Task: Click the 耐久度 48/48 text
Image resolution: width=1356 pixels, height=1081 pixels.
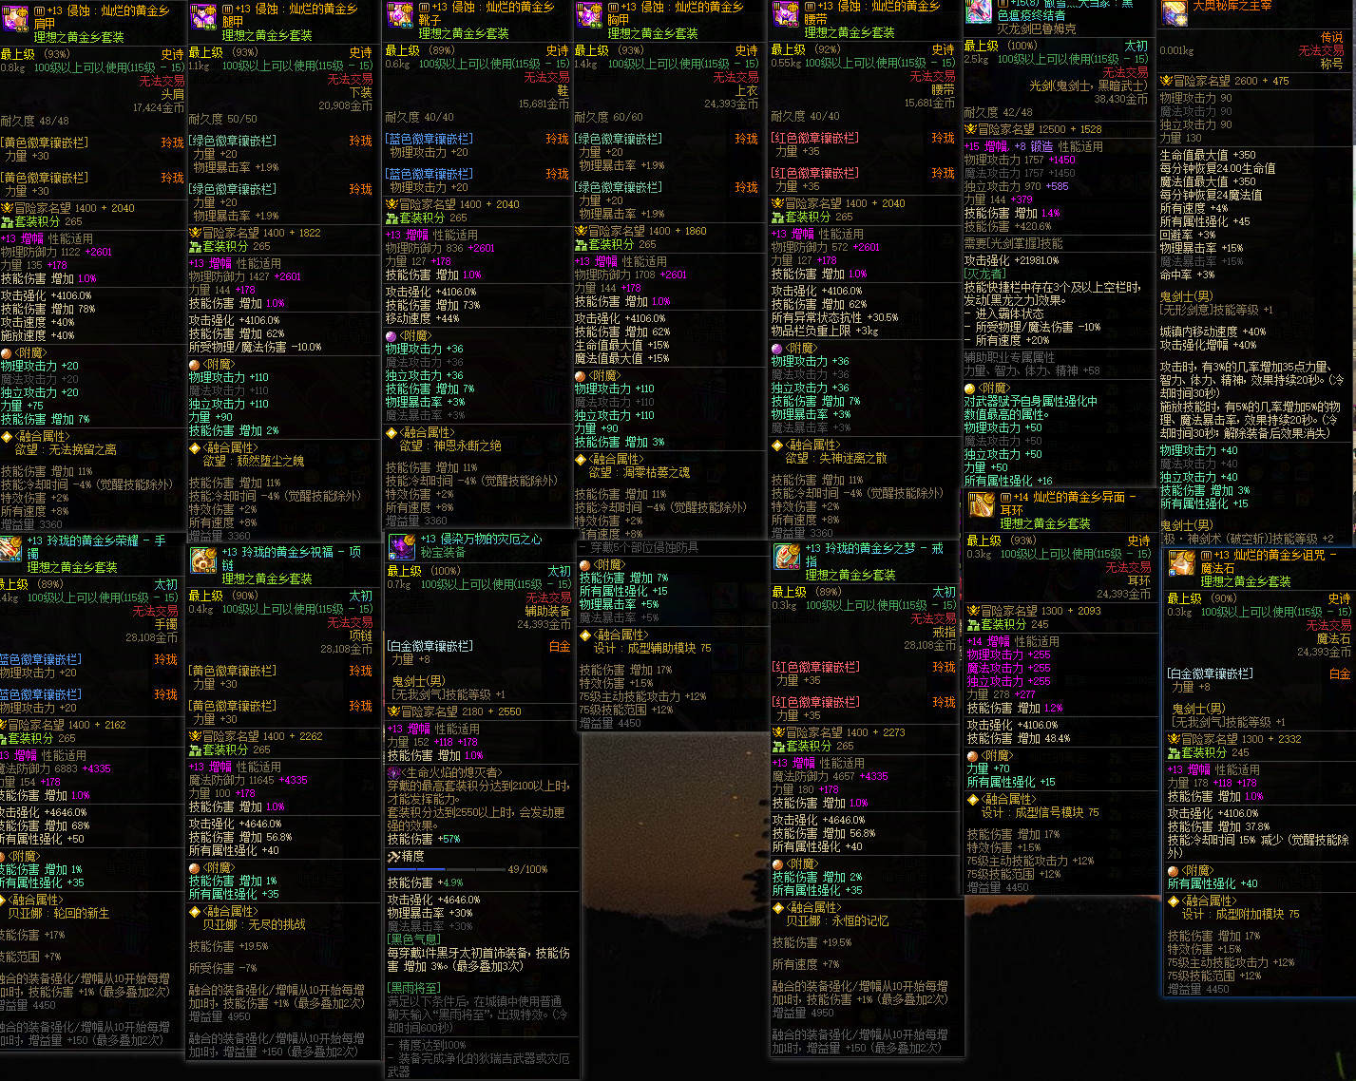Action: coord(35,122)
